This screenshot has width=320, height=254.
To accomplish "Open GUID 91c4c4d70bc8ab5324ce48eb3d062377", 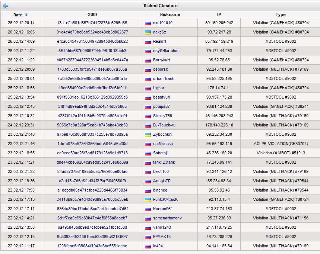I will pos(92,32).
